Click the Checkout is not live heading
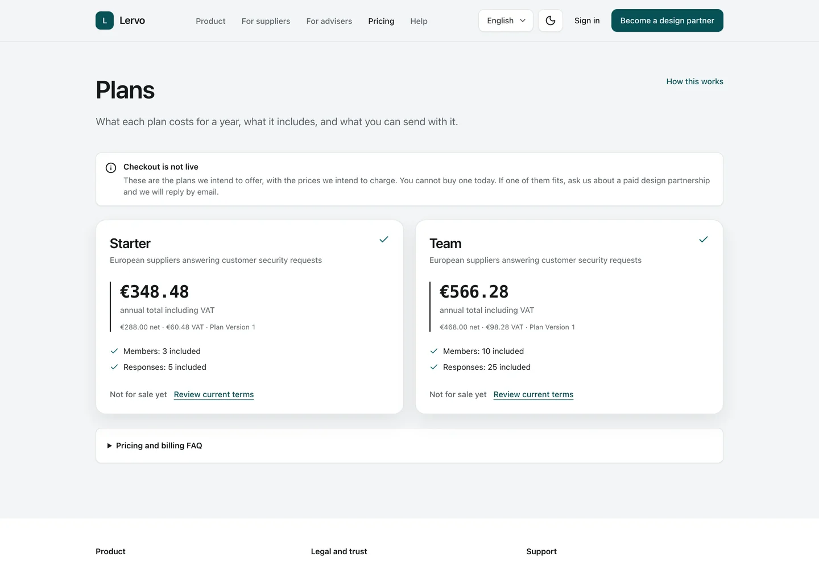 tap(161, 167)
